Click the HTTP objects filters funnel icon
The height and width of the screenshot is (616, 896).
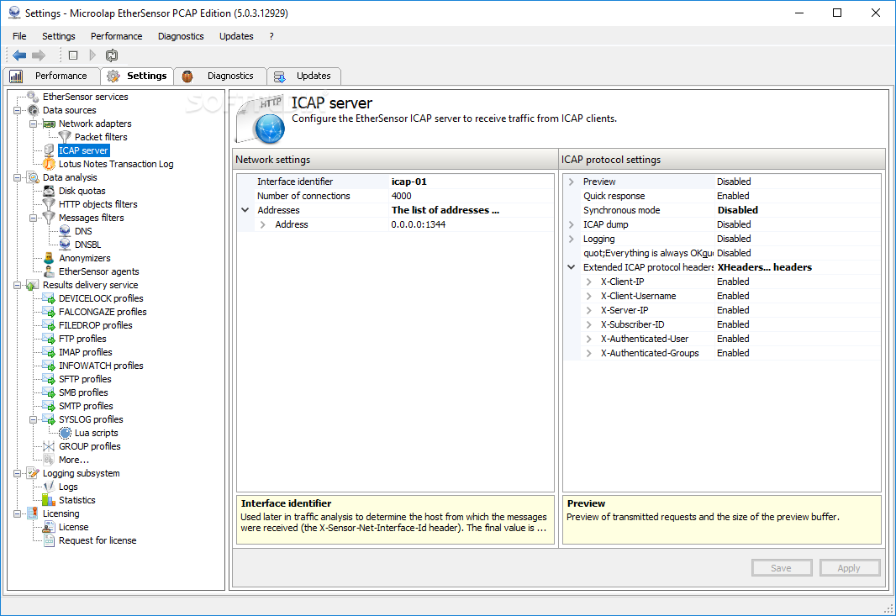(49, 204)
